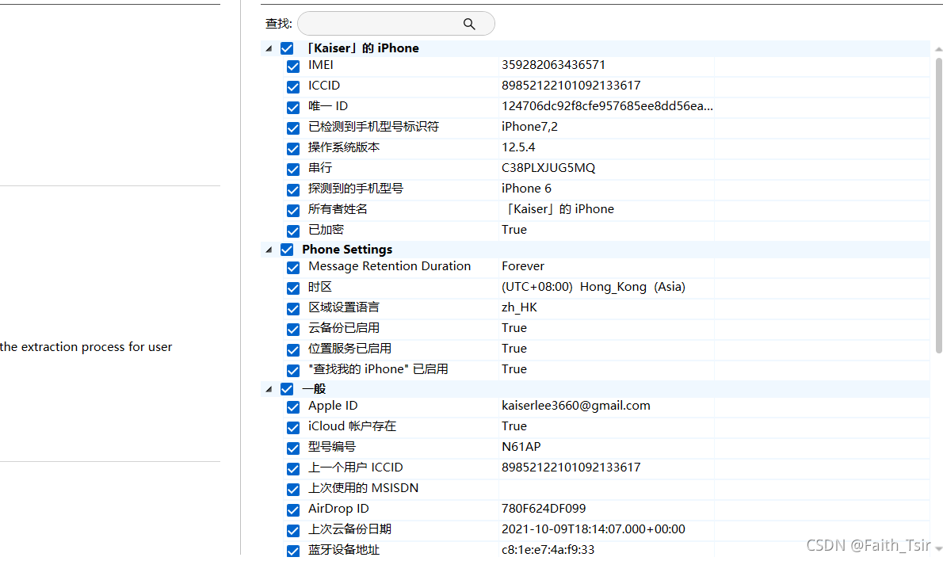Viewport: 943px width, 561px height.
Task: Uncheck the 一般 group checkbox
Action: point(287,390)
